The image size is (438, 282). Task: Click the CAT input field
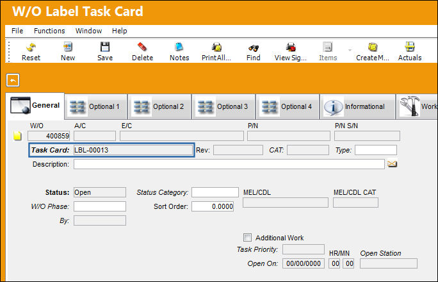coord(308,150)
